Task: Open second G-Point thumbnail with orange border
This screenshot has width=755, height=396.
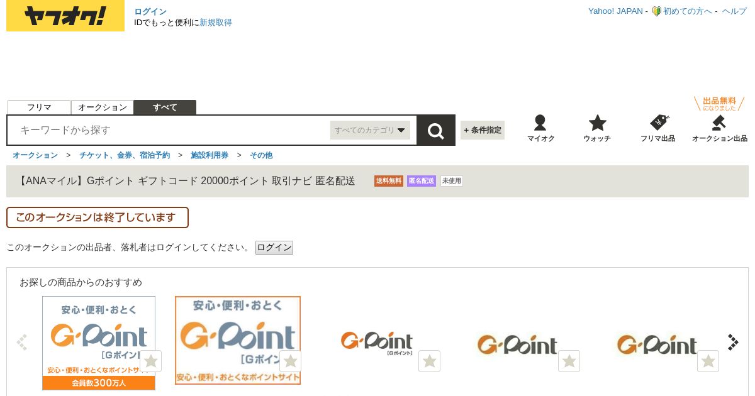Action: (x=238, y=340)
